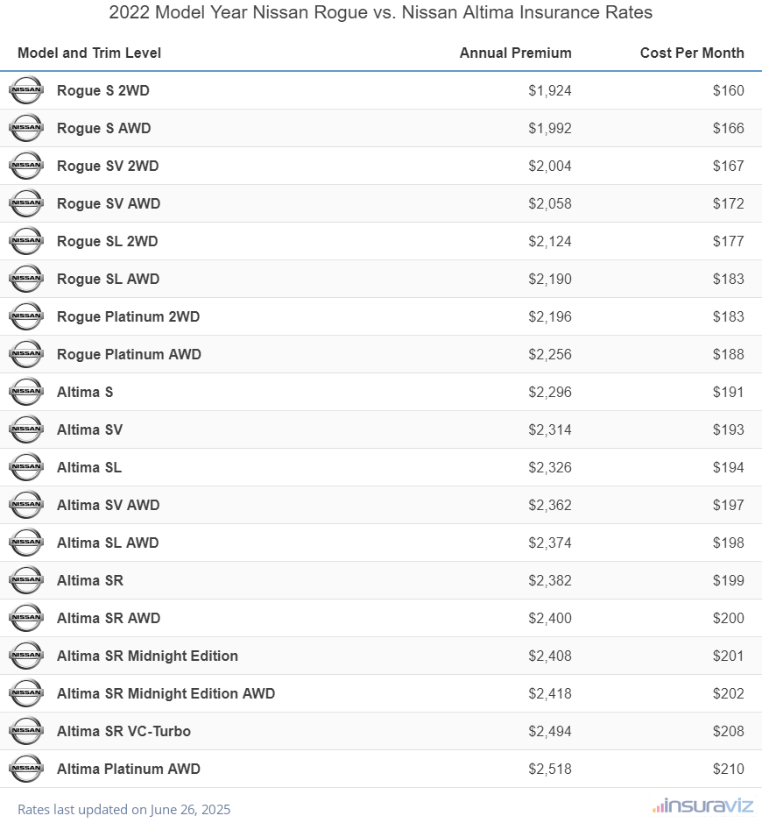The width and height of the screenshot is (762, 823).
Task: Click the $210 monthly cost value
Action: coord(729,769)
